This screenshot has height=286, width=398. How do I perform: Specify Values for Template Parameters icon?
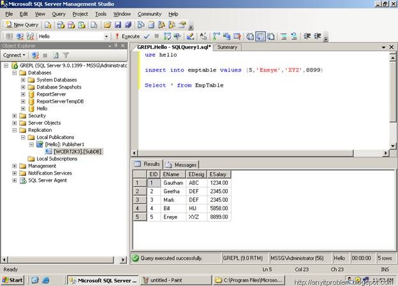pos(203,36)
